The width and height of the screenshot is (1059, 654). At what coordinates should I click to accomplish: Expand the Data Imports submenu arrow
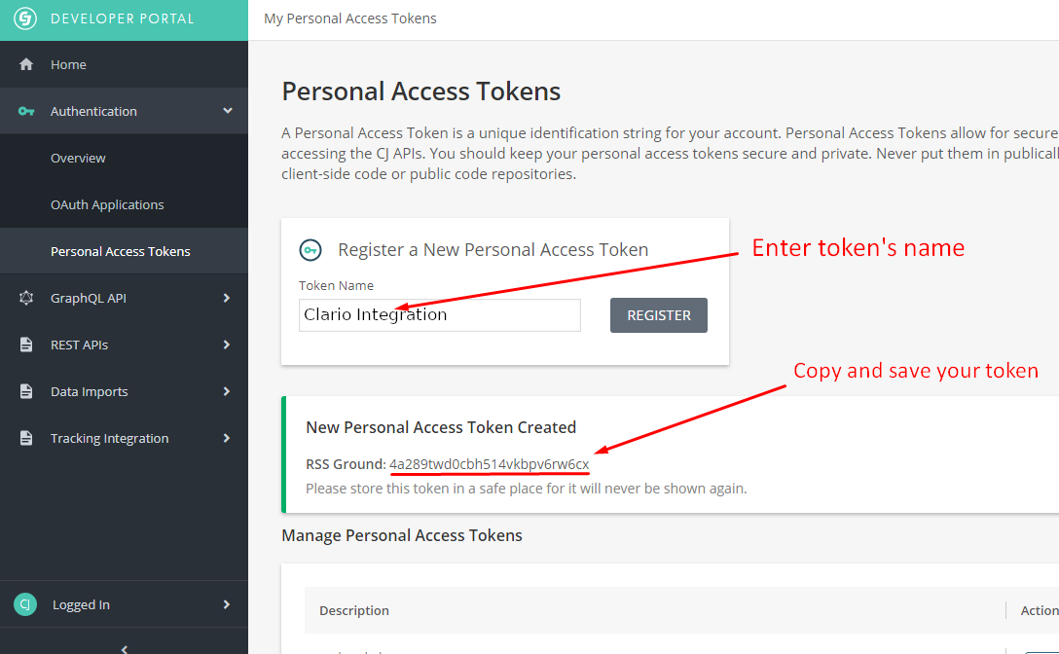(226, 391)
